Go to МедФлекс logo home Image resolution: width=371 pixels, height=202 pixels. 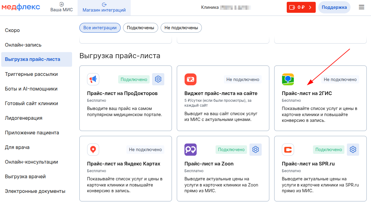[x=21, y=7]
